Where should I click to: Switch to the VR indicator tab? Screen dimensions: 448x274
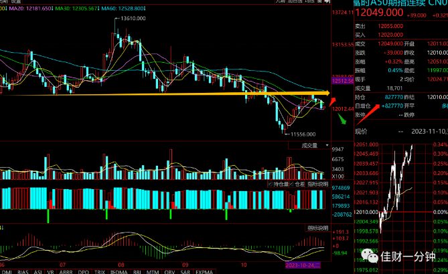click(51, 272)
